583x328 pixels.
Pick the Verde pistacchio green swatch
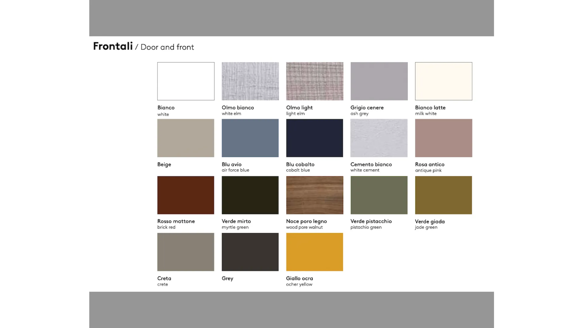point(379,195)
